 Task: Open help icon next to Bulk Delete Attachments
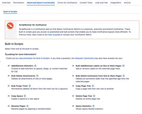click(37, 76)
